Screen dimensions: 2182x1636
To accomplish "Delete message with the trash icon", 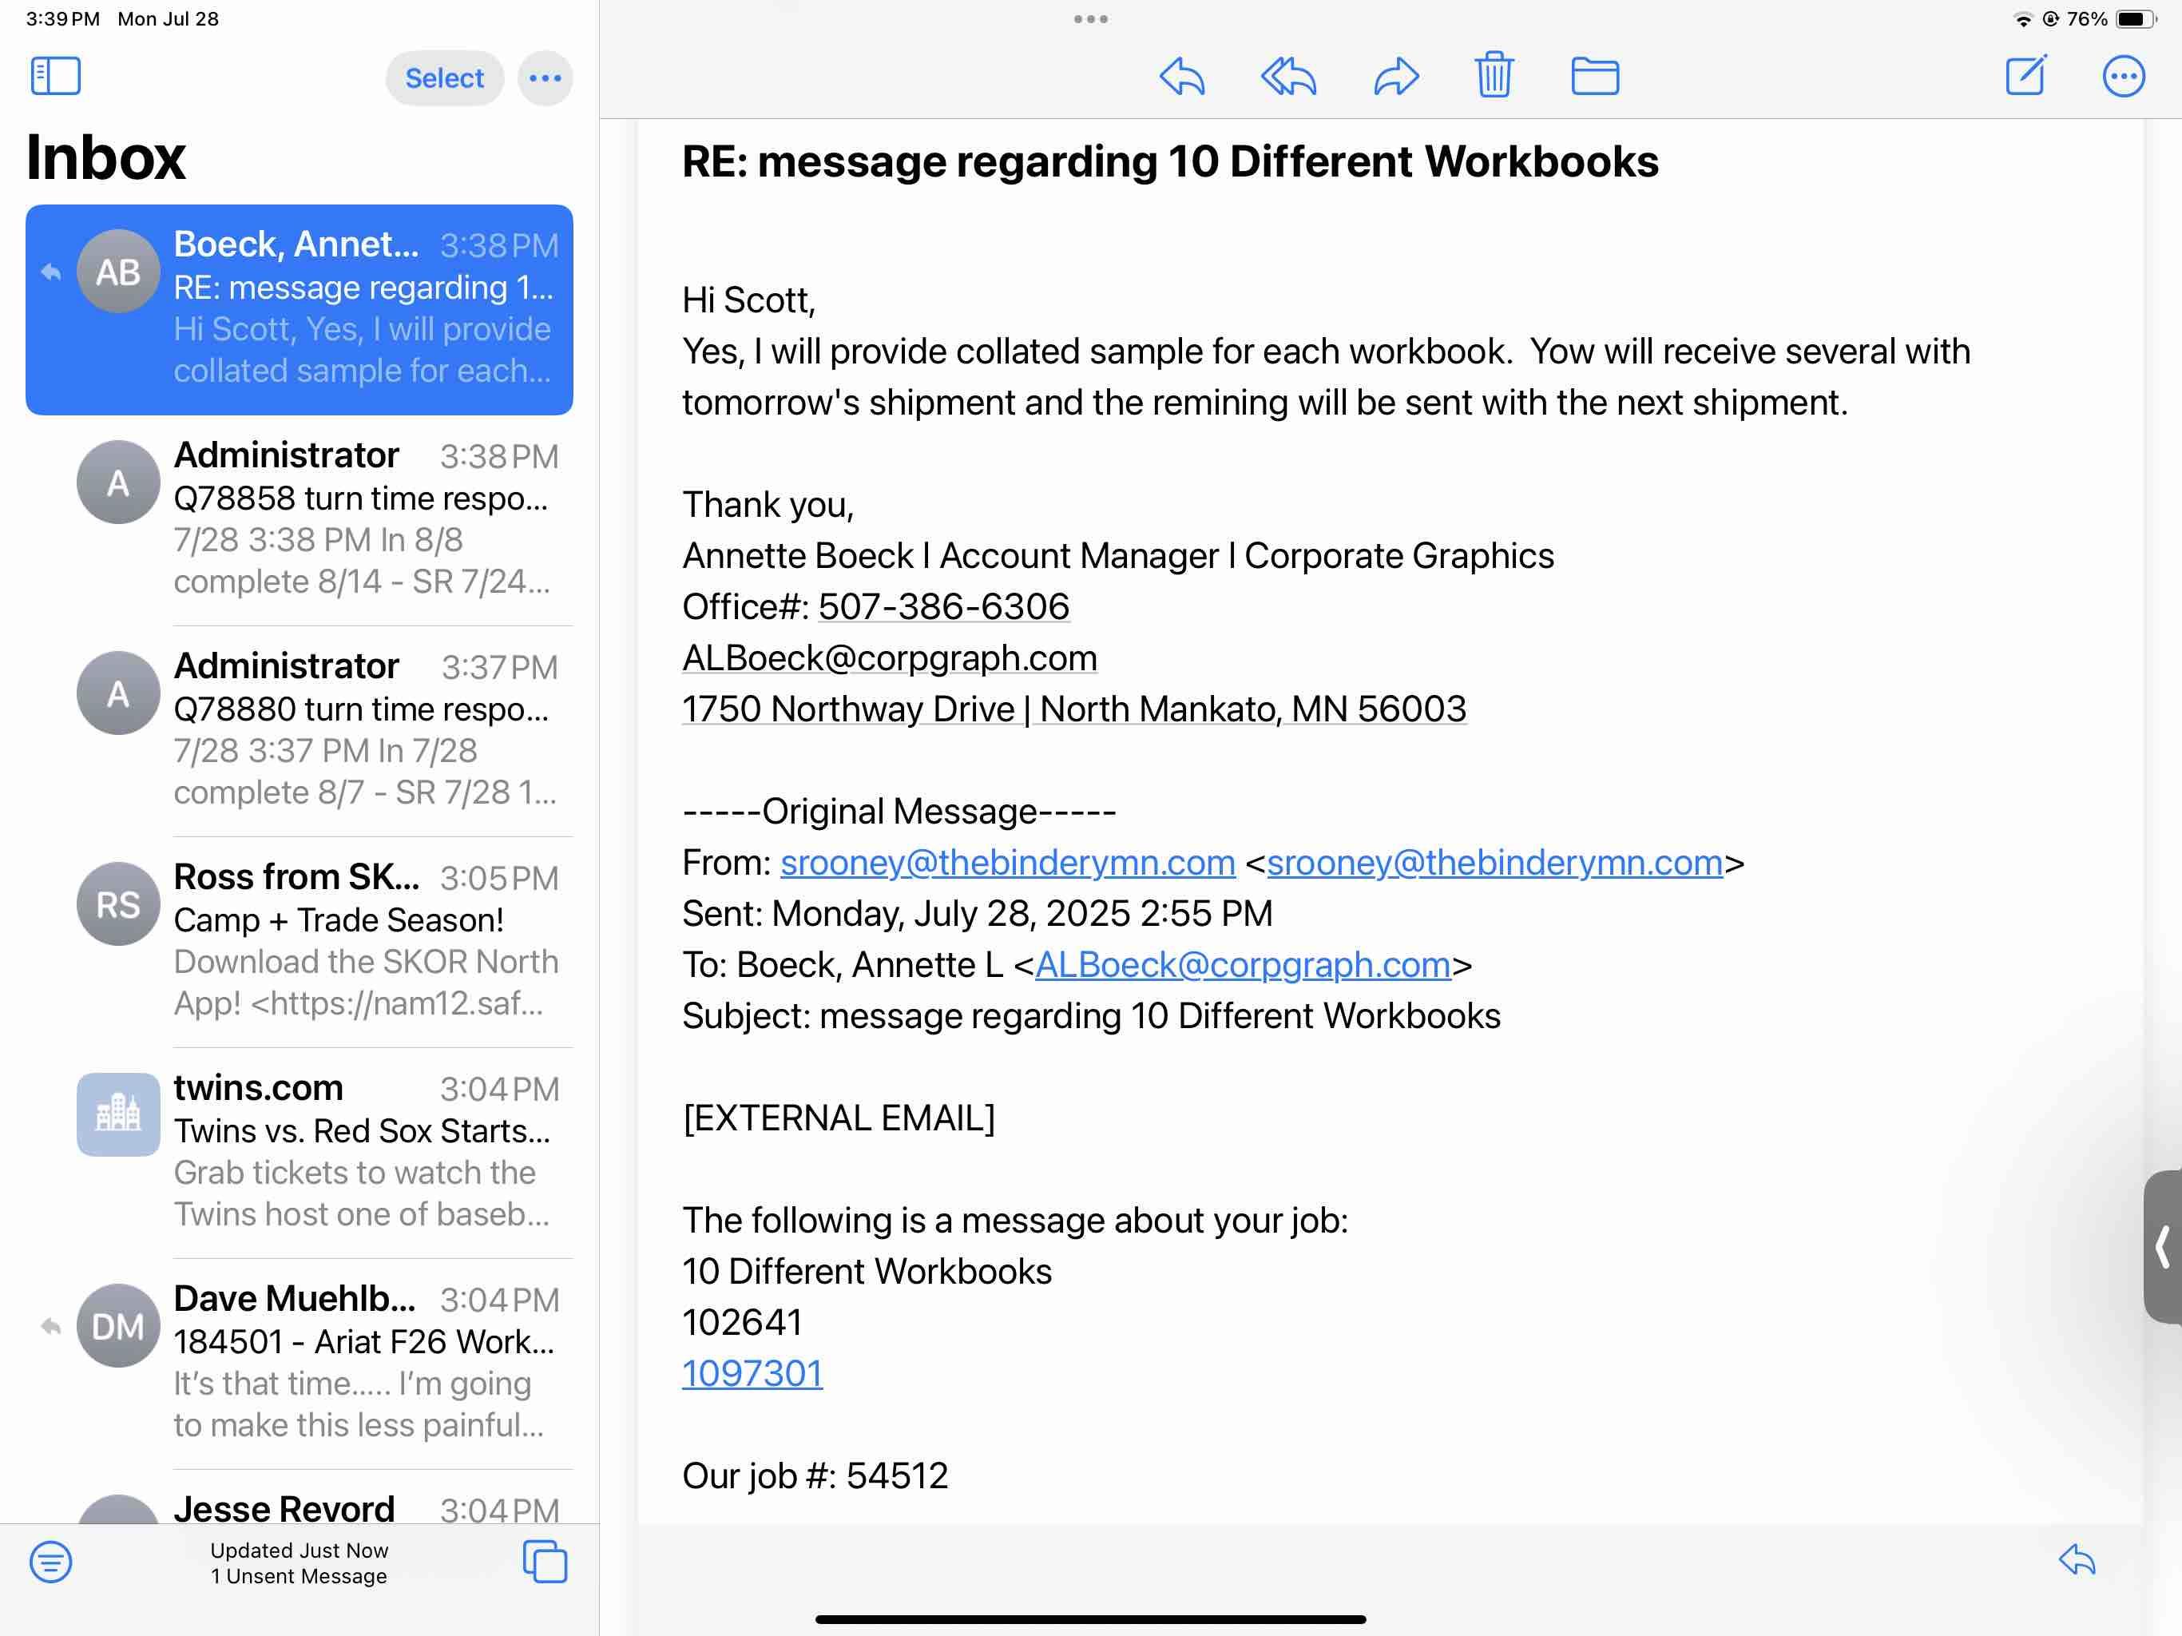I will [x=1494, y=75].
